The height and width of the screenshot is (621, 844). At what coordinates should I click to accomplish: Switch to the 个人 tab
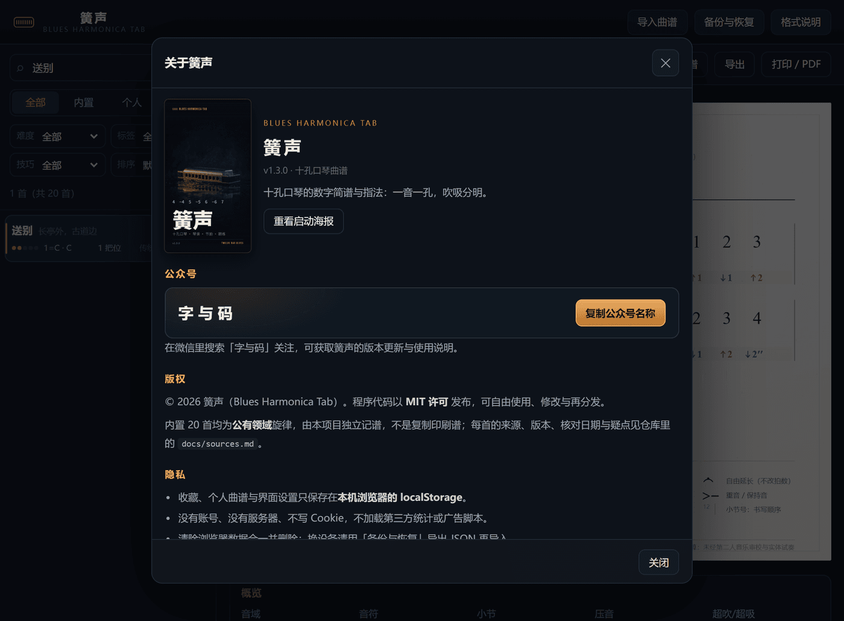(132, 102)
